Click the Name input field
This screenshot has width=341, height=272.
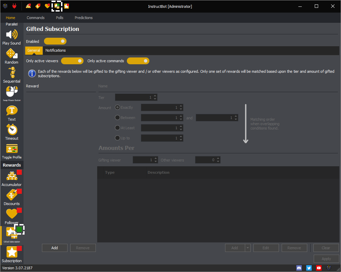pos(218,86)
